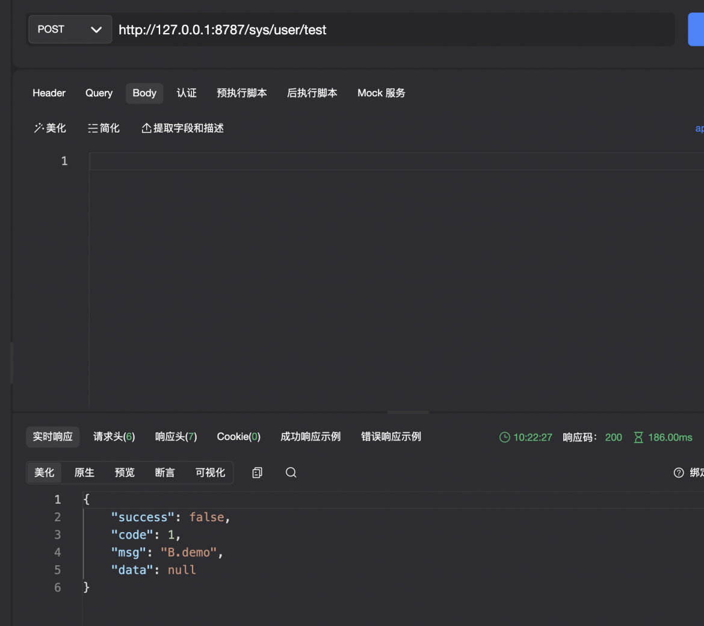
Task: Click the 简化 simplify button
Action: [x=103, y=128]
